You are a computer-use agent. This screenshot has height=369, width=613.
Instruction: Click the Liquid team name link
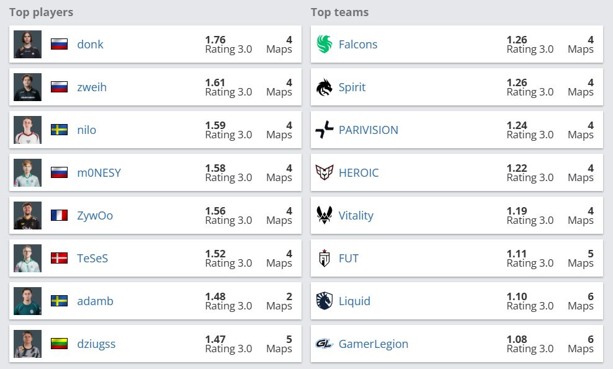(x=354, y=301)
